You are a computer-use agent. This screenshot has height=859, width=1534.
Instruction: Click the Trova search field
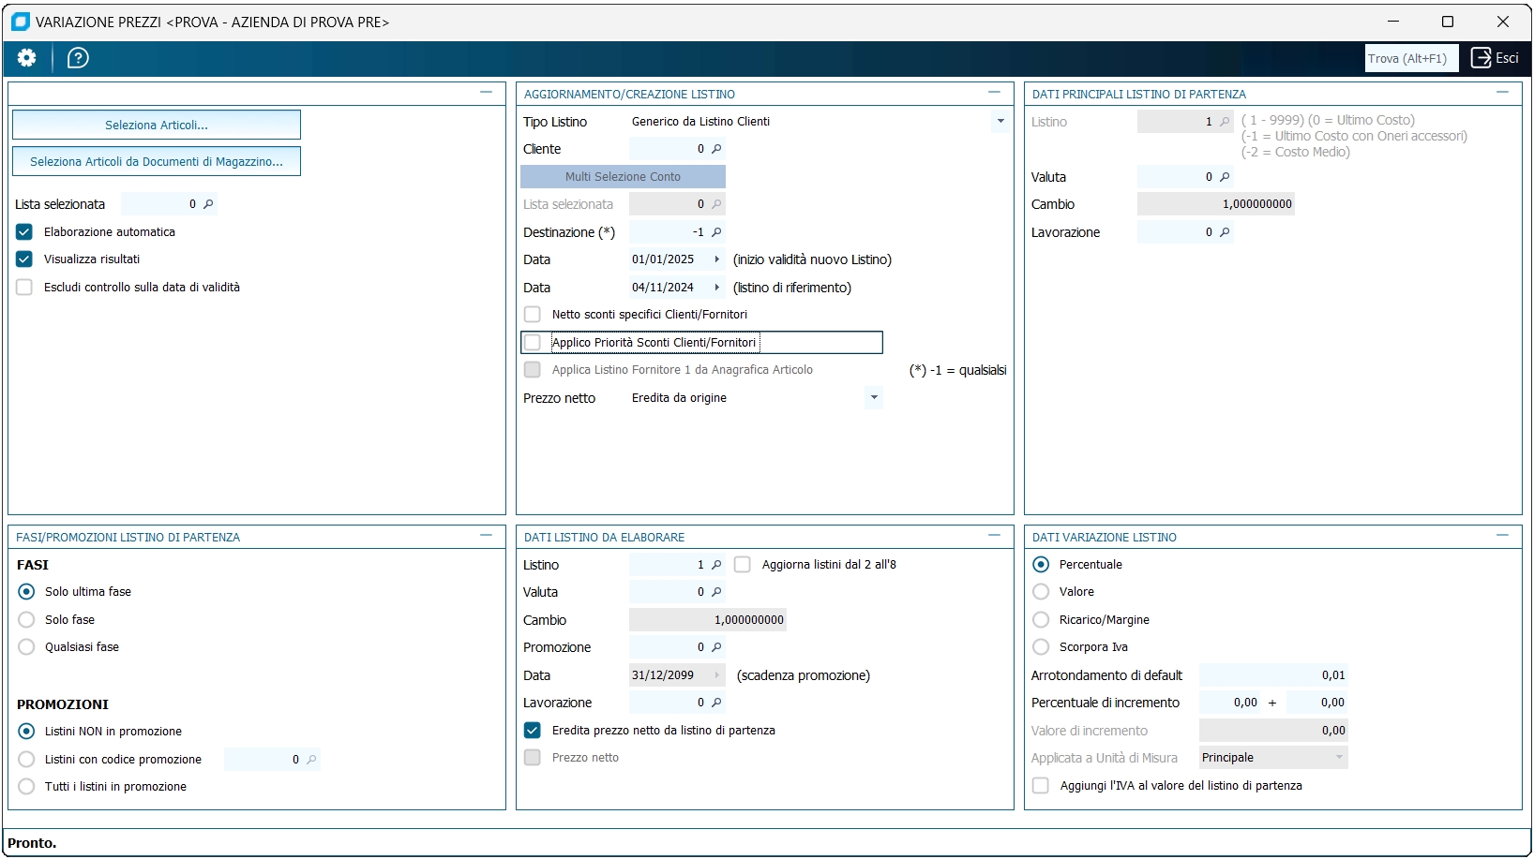(1410, 58)
